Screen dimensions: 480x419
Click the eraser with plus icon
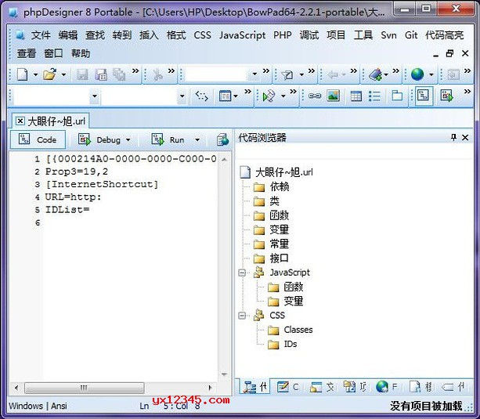point(375,74)
